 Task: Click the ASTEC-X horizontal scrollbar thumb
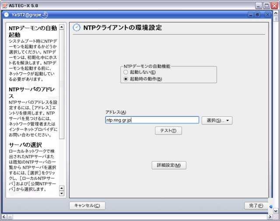10,217
